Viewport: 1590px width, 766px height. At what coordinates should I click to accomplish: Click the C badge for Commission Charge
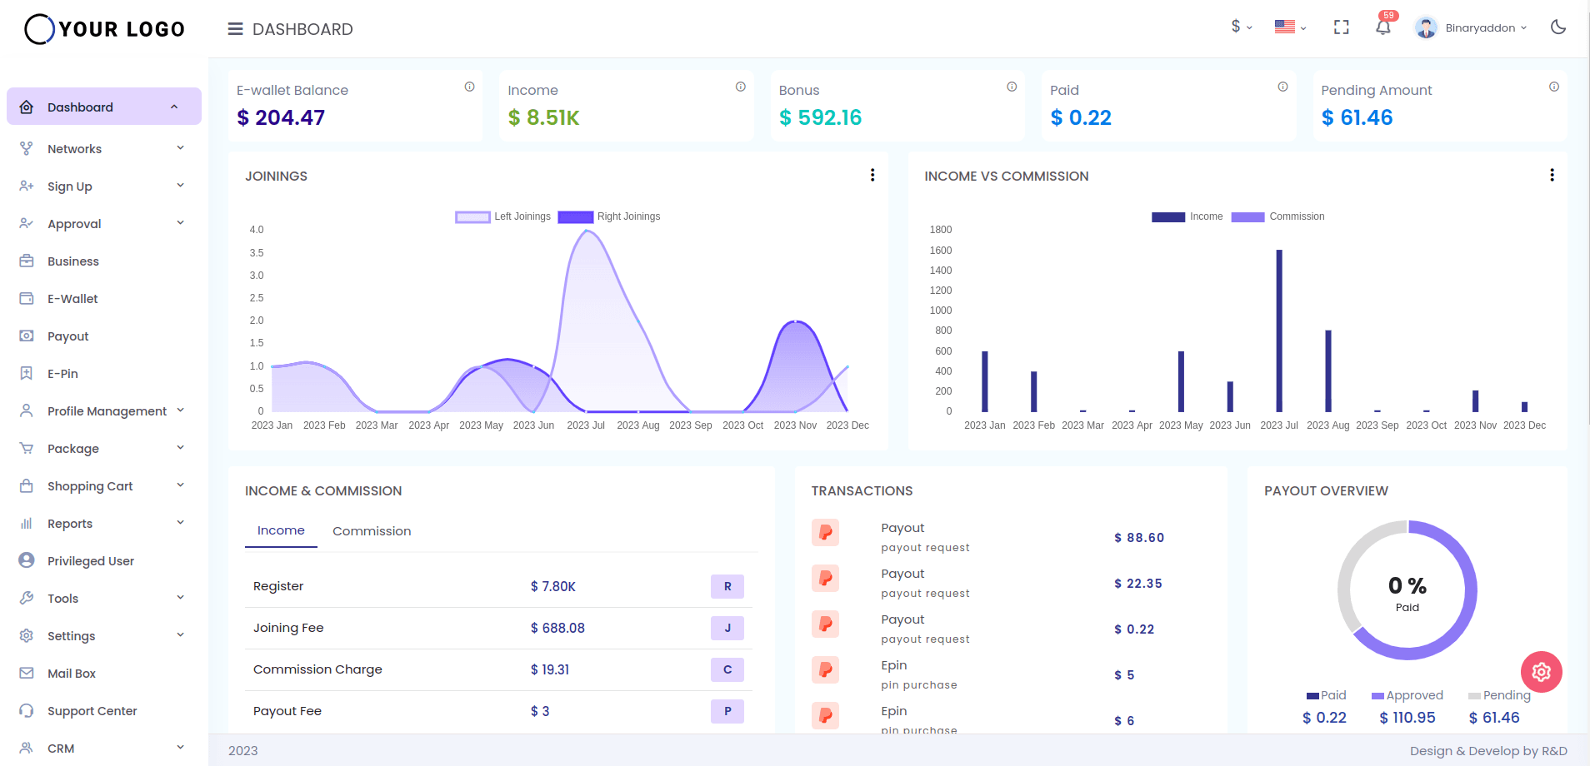(x=727, y=669)
